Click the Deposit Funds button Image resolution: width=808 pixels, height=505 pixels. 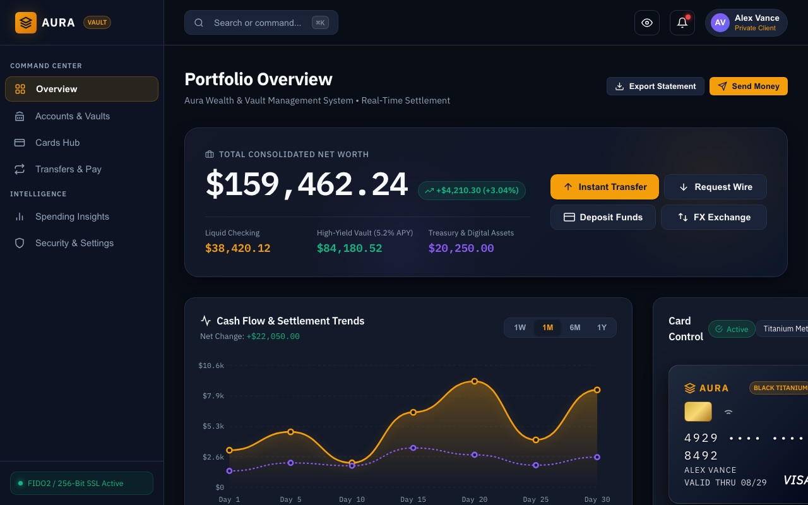pyautogui.click(x=603, y=217)
